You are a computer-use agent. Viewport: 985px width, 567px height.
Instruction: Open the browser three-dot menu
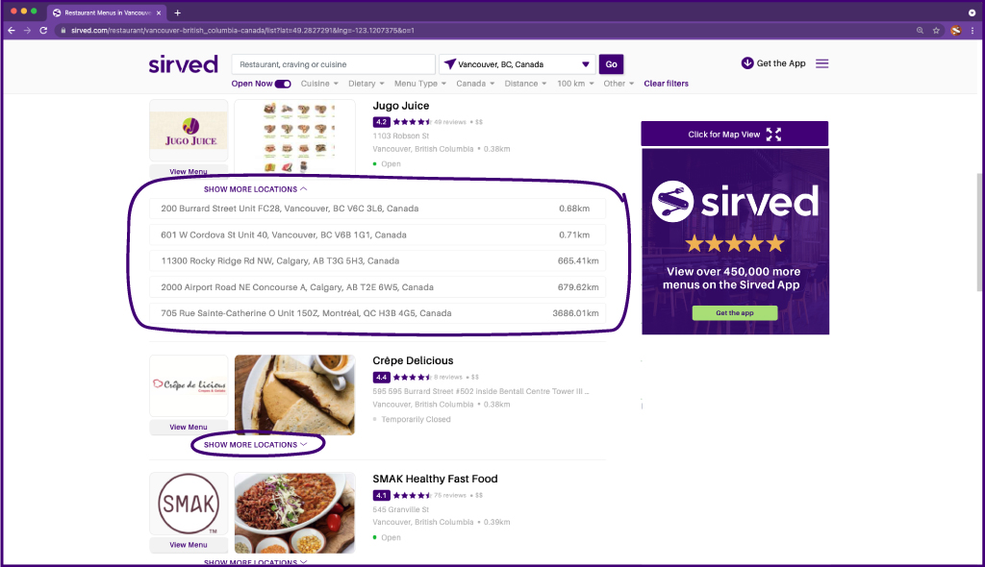972,30
